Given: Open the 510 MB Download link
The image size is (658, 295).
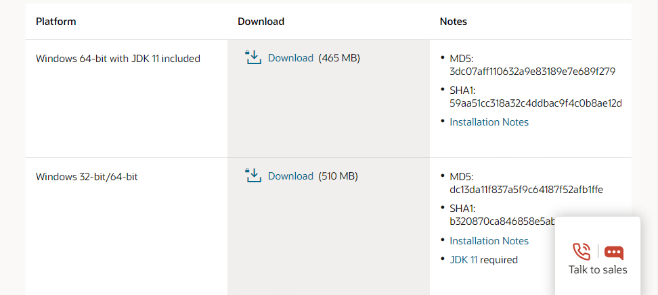Looking at the screenshot, I should [290, 176].
